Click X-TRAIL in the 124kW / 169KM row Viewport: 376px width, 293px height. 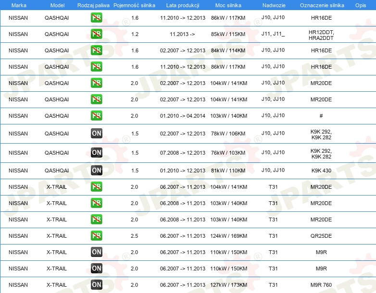pos(57,236)
